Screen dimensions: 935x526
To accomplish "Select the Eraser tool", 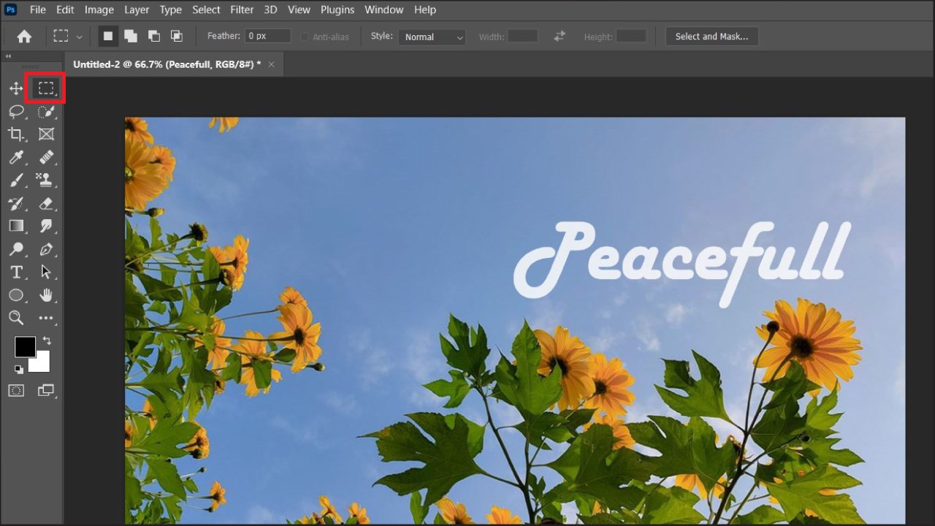I will coord(46,203).
